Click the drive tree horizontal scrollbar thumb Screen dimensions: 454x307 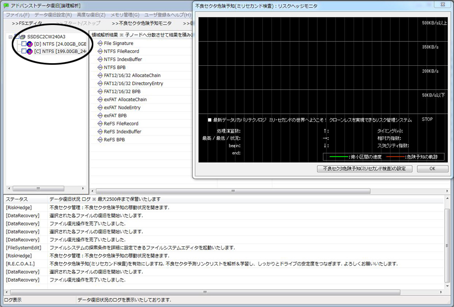(38, 188)
